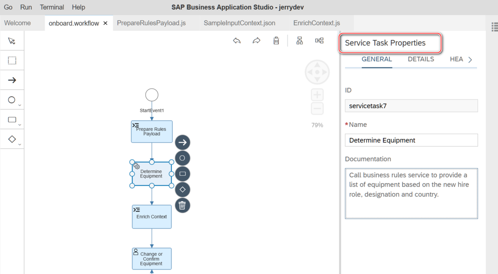This screenshot has height=274, width=498.
Task: Switch to EnrichContext.js tab
Action: pyautogui.click(x=317, y=23)
